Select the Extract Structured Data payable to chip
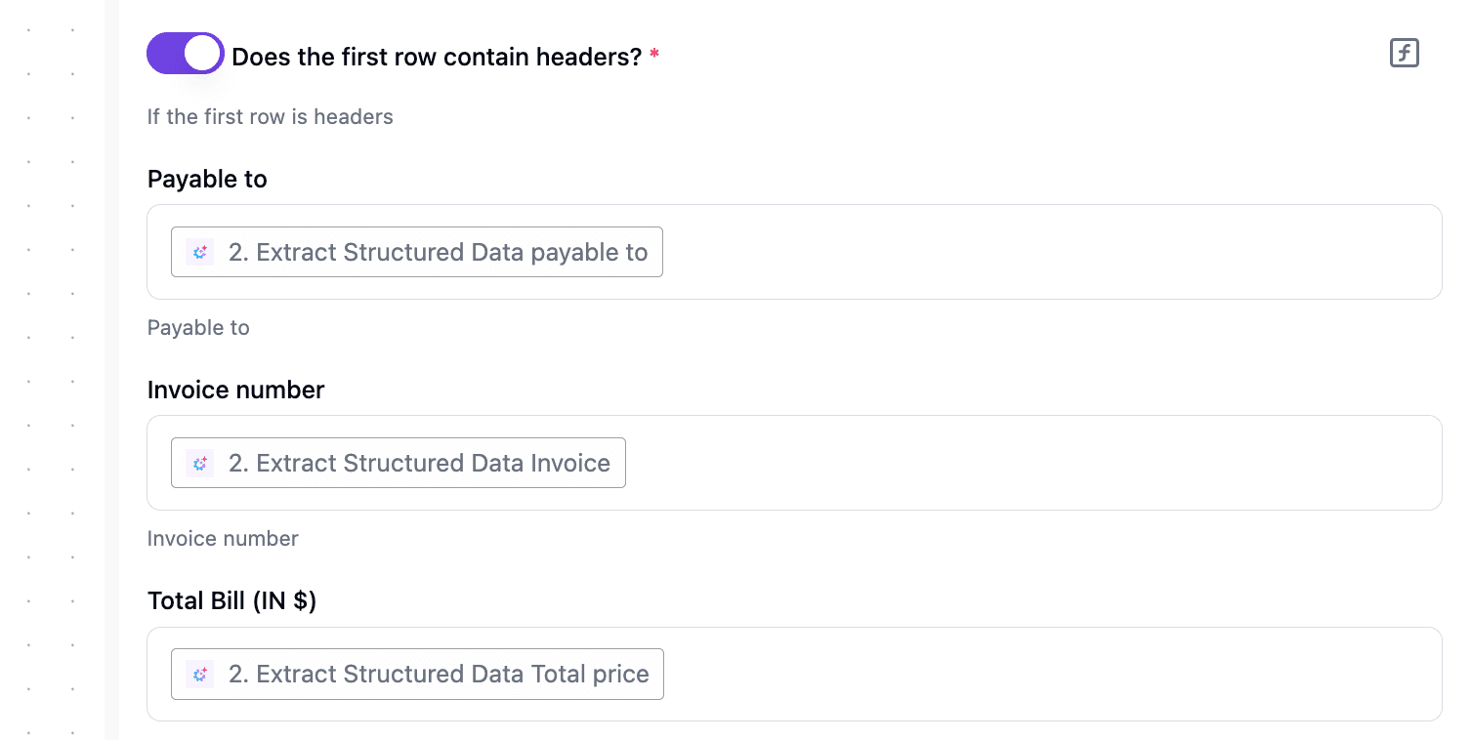 click(417, 252)
